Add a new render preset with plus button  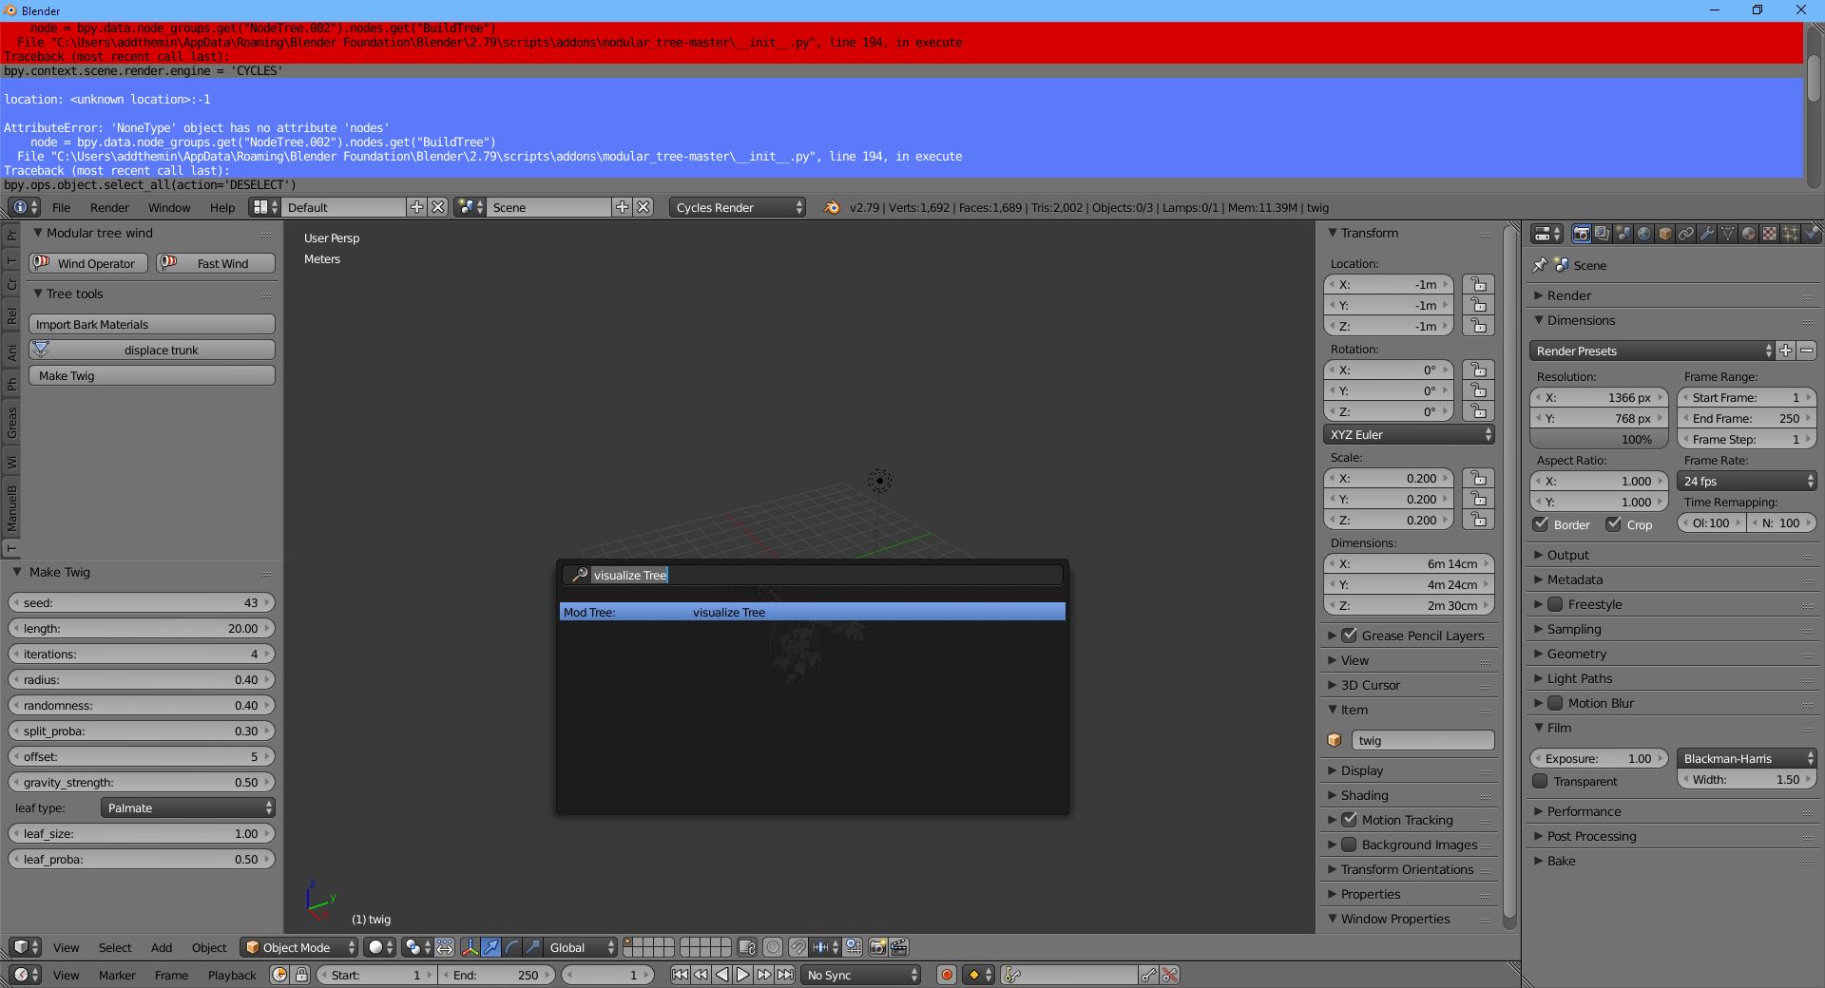pyautogui.click(x=1786, y=351)
